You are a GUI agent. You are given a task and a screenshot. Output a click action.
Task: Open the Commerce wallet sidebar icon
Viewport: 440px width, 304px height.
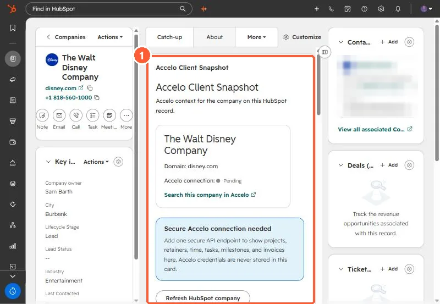[x=13, y=142]
